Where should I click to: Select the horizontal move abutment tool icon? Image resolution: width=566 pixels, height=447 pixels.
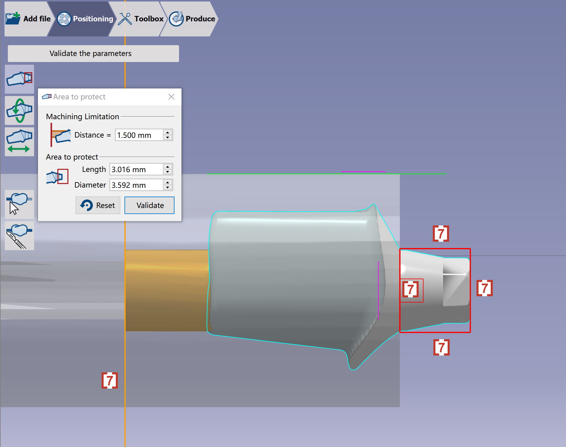[19, 142]
